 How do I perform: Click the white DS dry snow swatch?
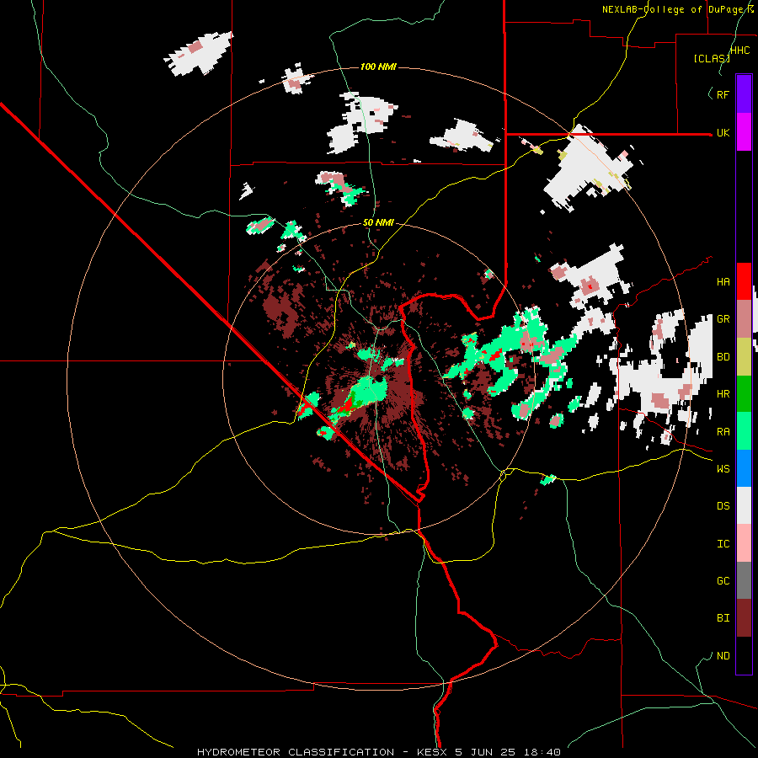click(744, 505)
